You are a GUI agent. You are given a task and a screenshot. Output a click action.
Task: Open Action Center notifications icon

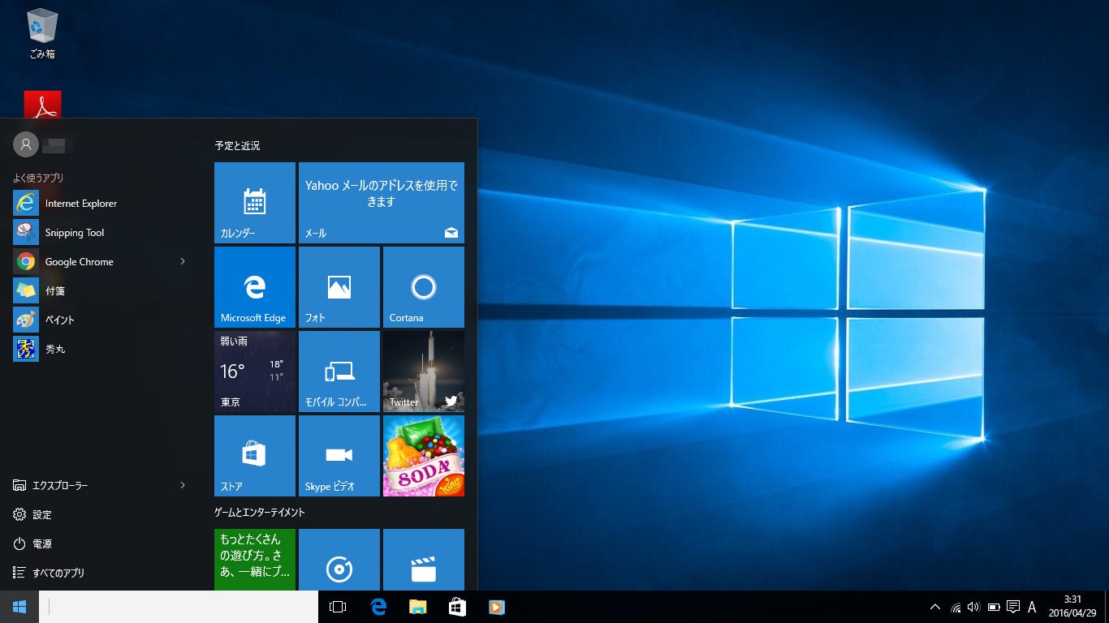point(1012,607)
